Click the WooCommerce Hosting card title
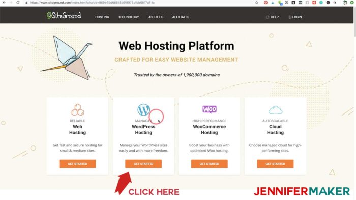 pyautogui.click(x=210, y=130)
